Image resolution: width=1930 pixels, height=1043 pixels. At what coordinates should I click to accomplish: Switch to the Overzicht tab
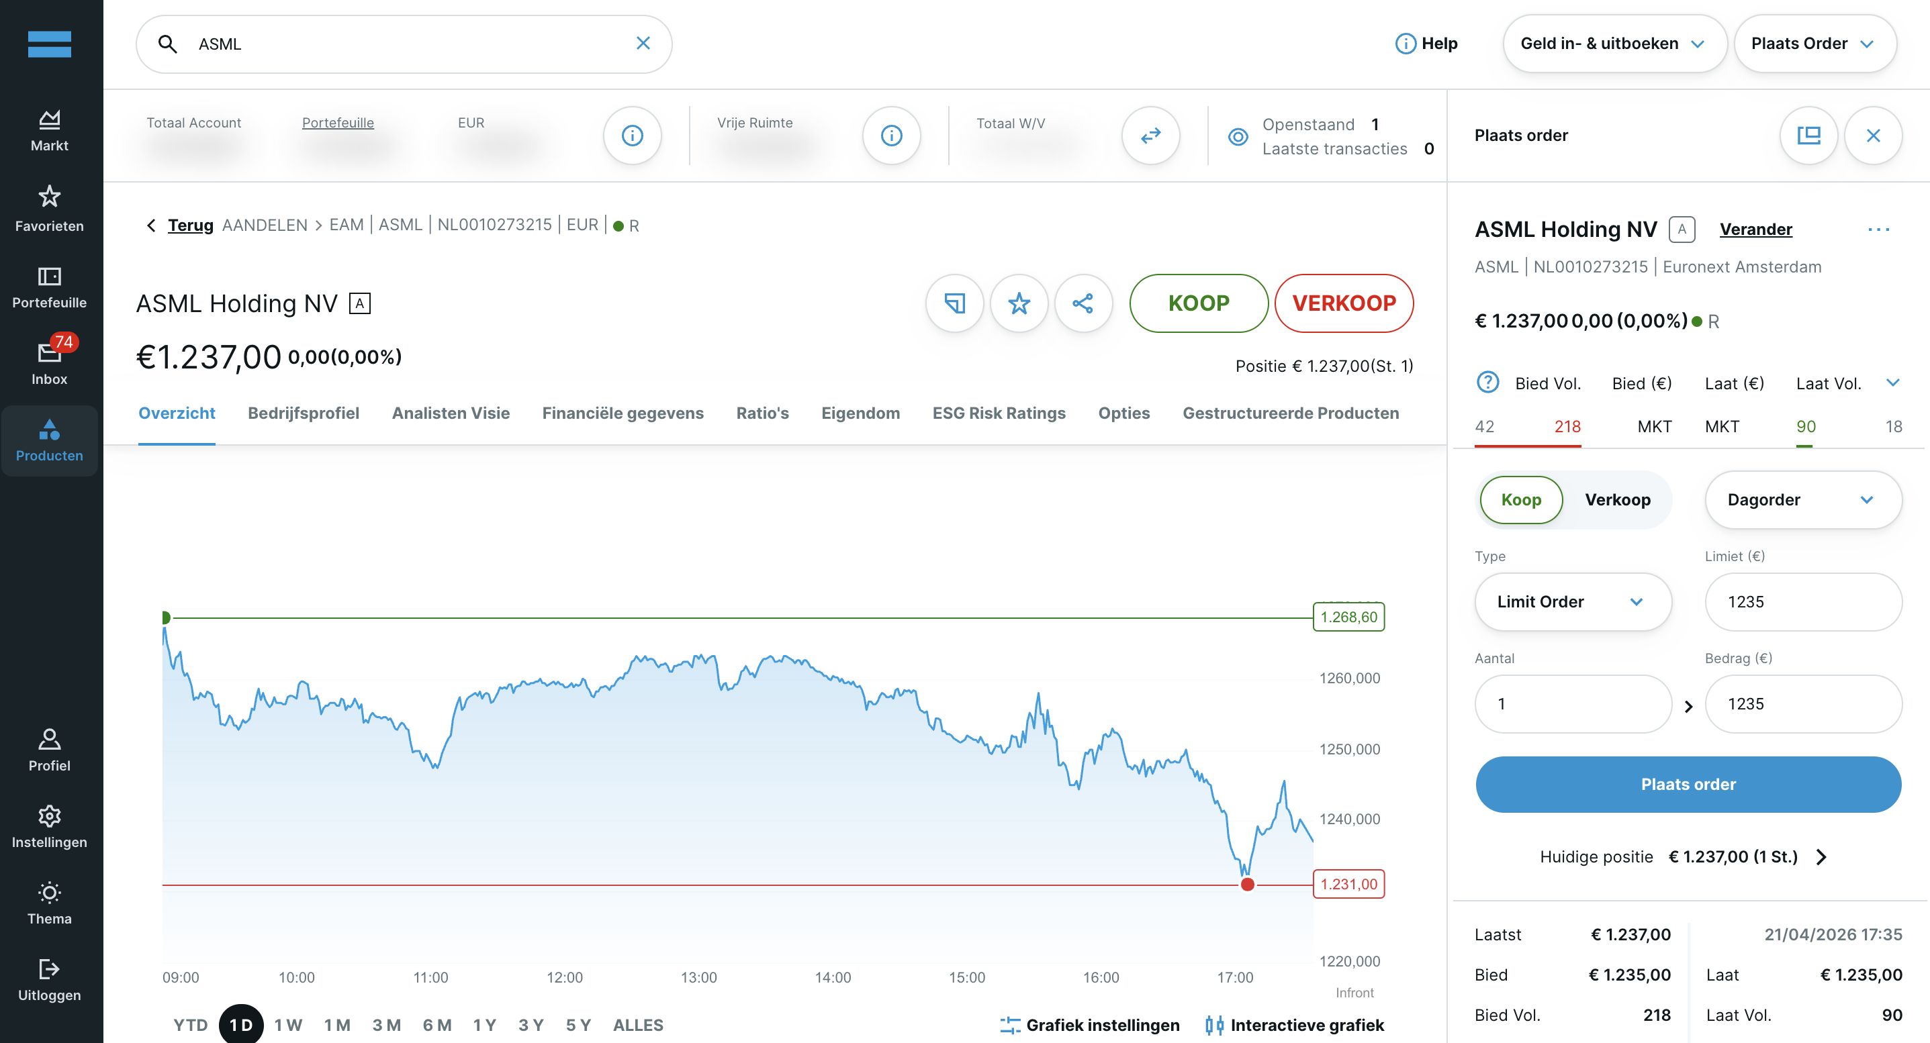coord(177,413)
